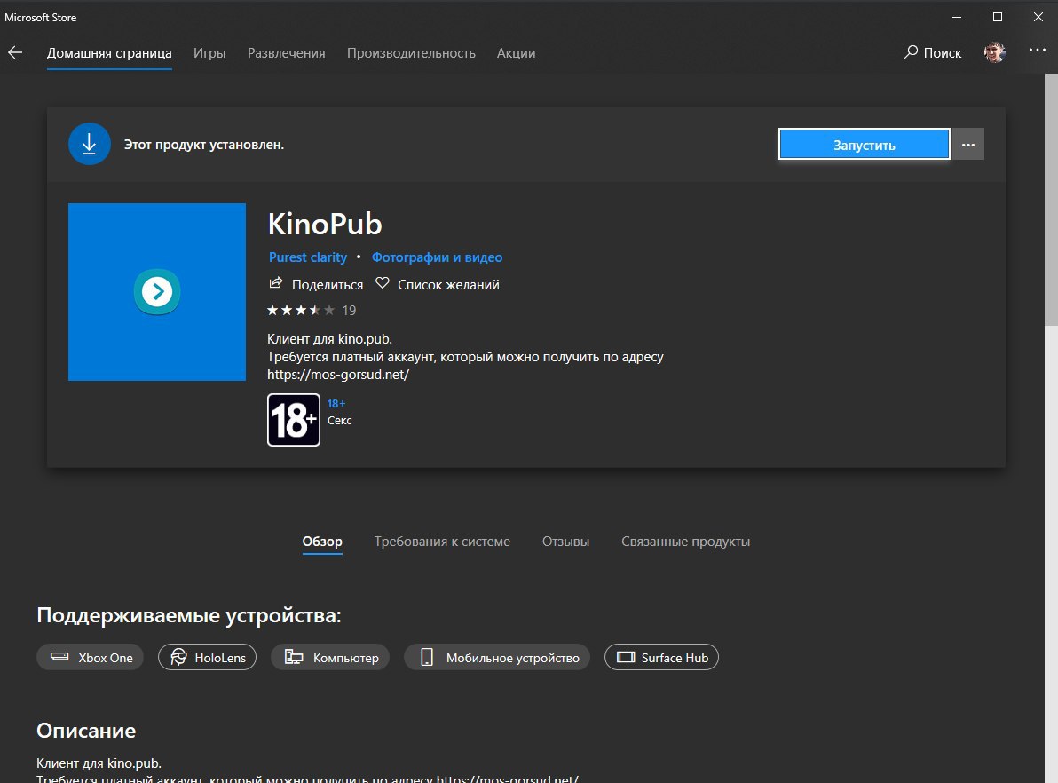Select the Производительность tab

[x=411, y=53]
